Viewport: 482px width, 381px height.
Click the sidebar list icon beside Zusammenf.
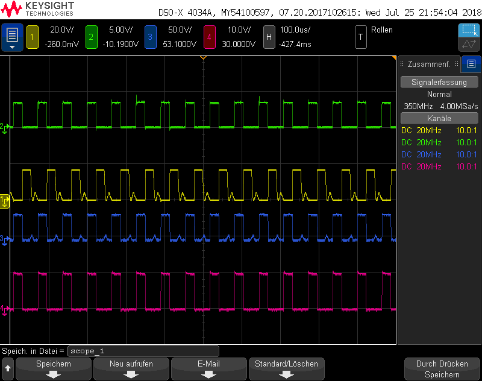coord(471,64)
